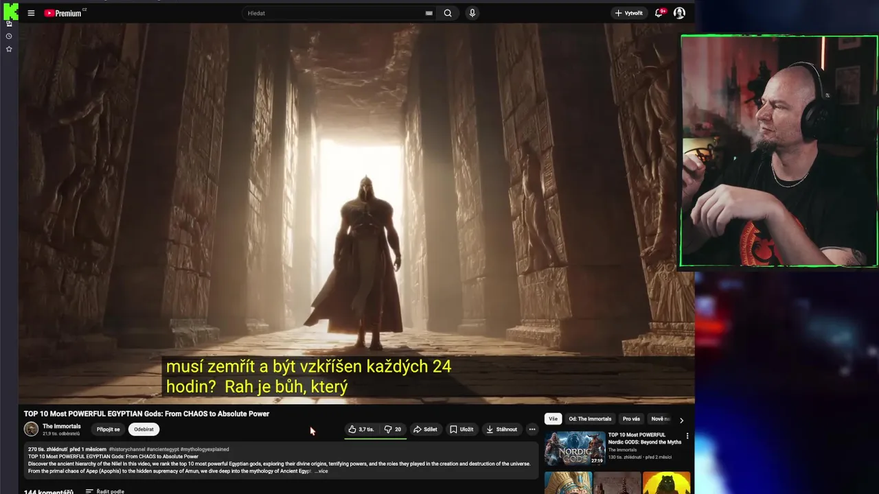Image resolution: width=879 pixels, height=494 pixels.
Task: Open the #ancientegypt hashtag
Action: (163, 449)
